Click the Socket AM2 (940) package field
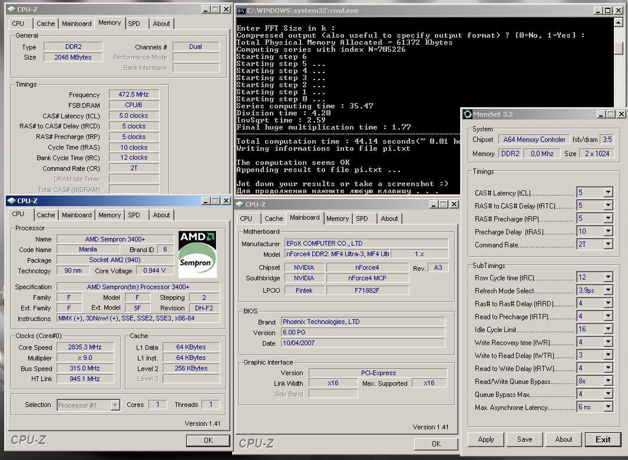The image size is (628, 460). pyautogui.click(x=115, y=260)
